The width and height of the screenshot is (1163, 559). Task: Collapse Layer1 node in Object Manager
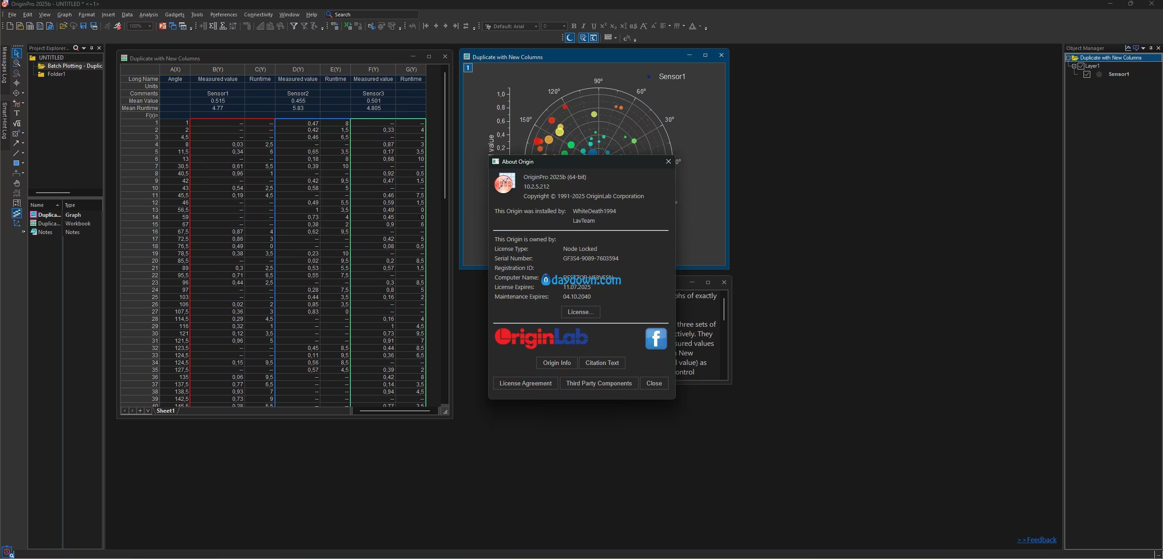[x=1074, y=66]
